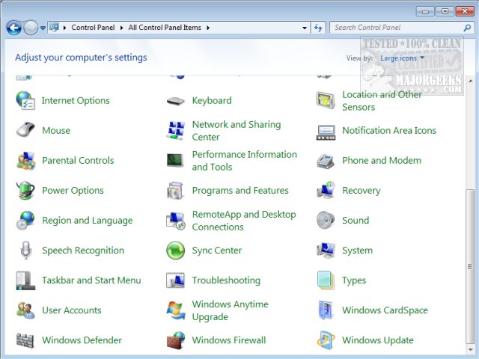Screen dimensions: 479x359
Task: Open the Windows Anytime Upgrade icon
Action: point(176,310)
